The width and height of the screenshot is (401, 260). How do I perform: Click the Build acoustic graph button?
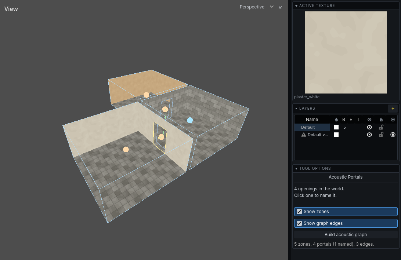coord(346,234)
